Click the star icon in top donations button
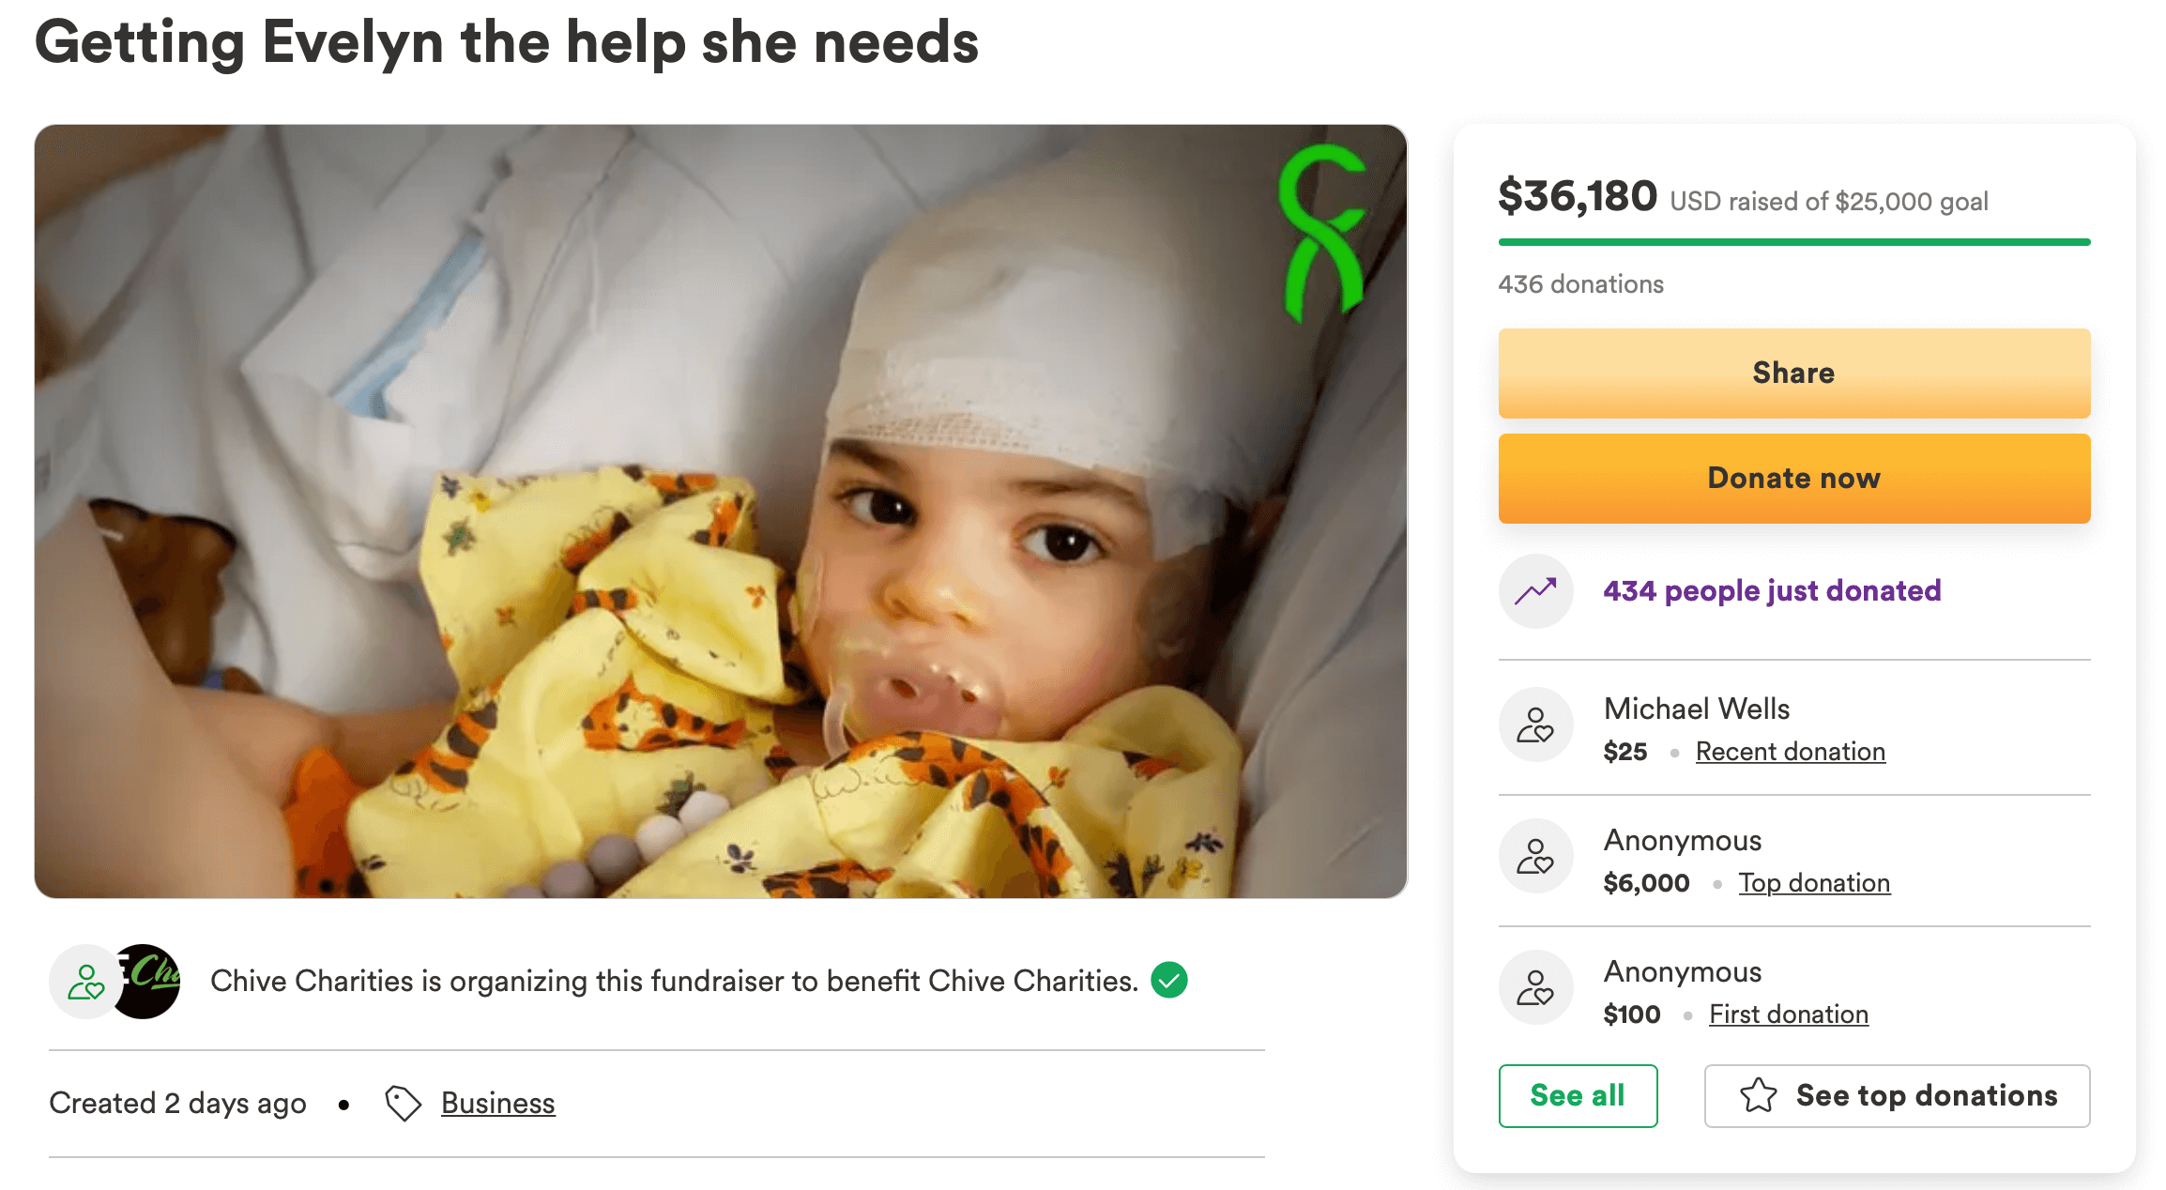The image size is (2166, 1190). point(1758,1096)
